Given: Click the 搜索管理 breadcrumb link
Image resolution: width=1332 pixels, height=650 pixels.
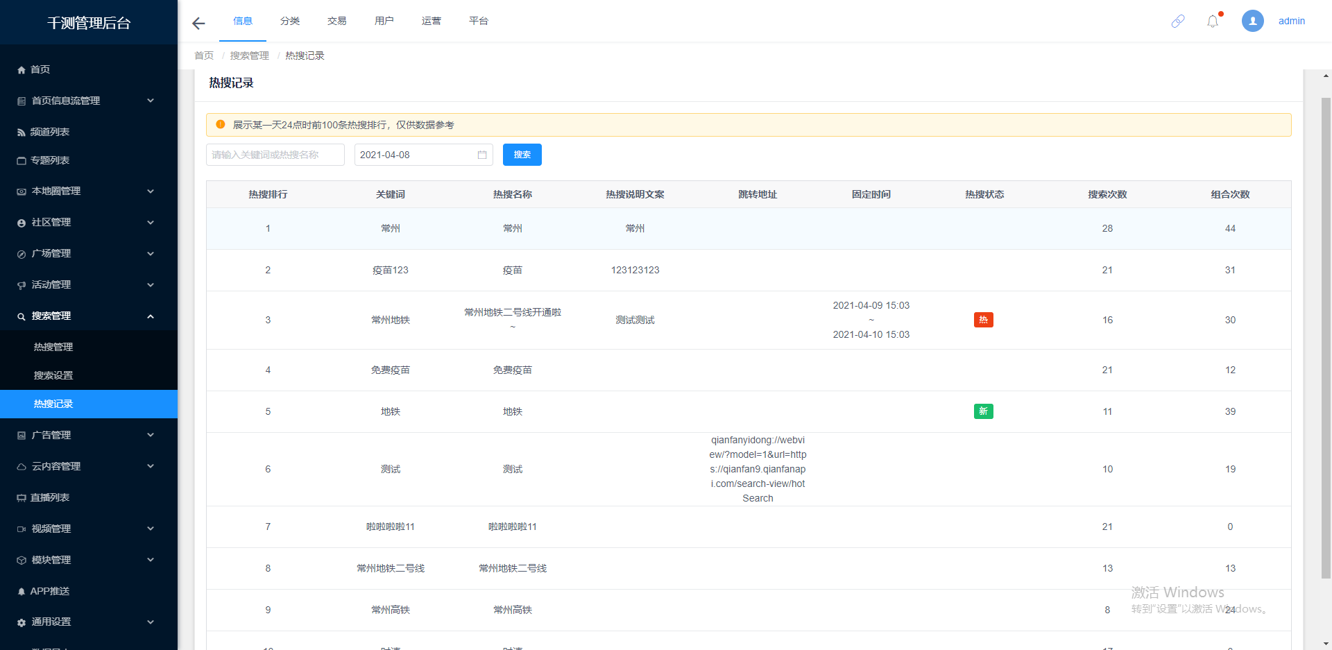Looking at the screenshot, I should click(250, 55).
